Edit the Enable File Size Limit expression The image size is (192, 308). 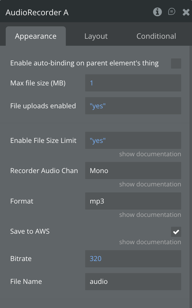coord(133,140)
